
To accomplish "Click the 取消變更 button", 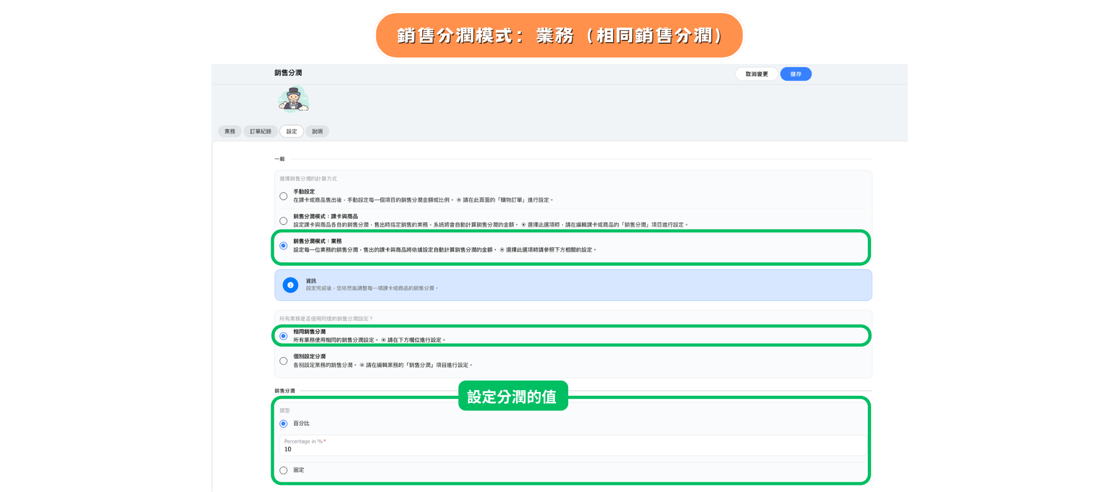I will [756, 74].
